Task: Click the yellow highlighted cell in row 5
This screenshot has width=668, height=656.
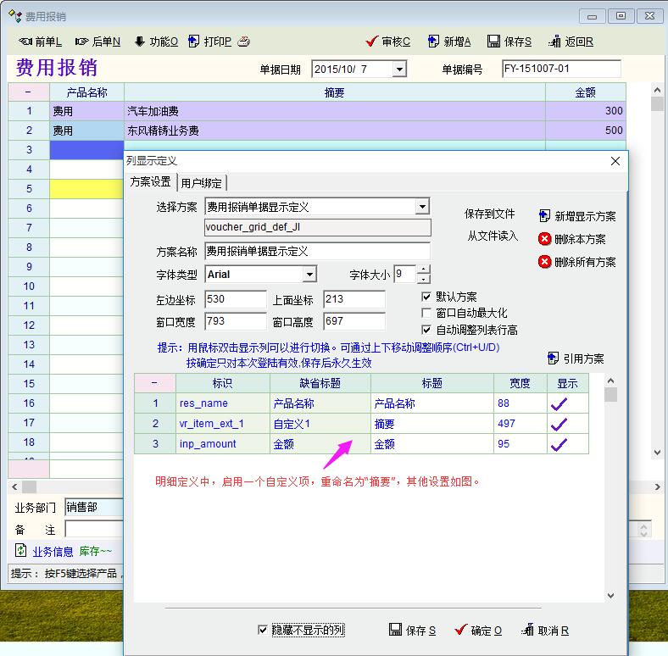Action: pyautogui.click(x=86, y=189)
